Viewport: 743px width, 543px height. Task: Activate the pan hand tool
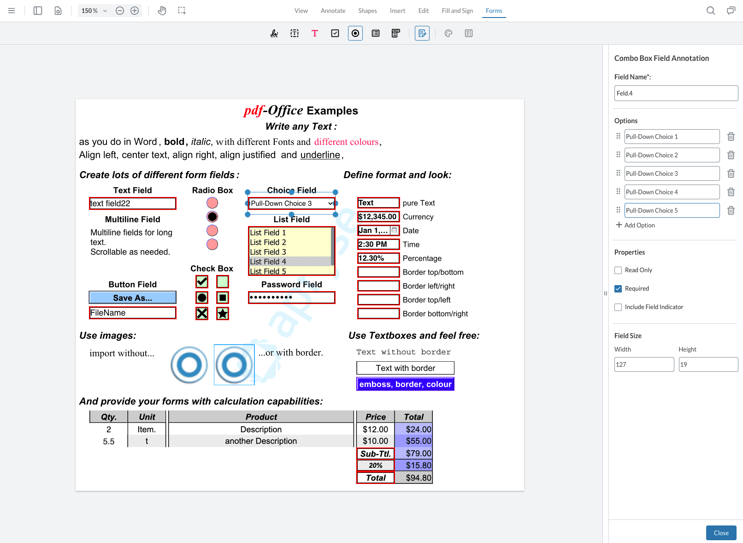(x=162, y=11)
